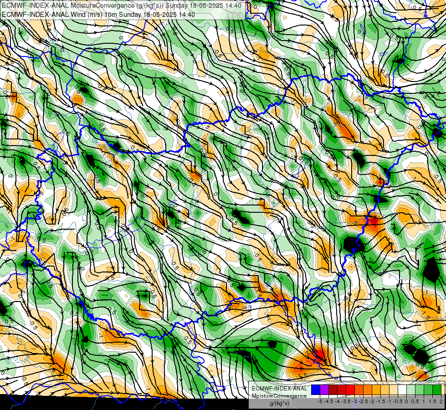Click the blue swatch in the legend
The height and width of the screenshot is (410, 446).
tap(316, 389)
